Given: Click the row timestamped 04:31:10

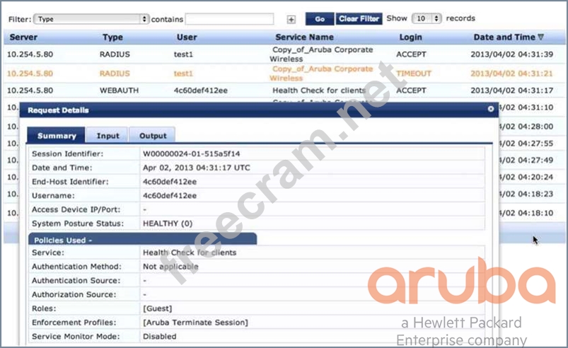Looking at the screenshot, I should 526,108.
